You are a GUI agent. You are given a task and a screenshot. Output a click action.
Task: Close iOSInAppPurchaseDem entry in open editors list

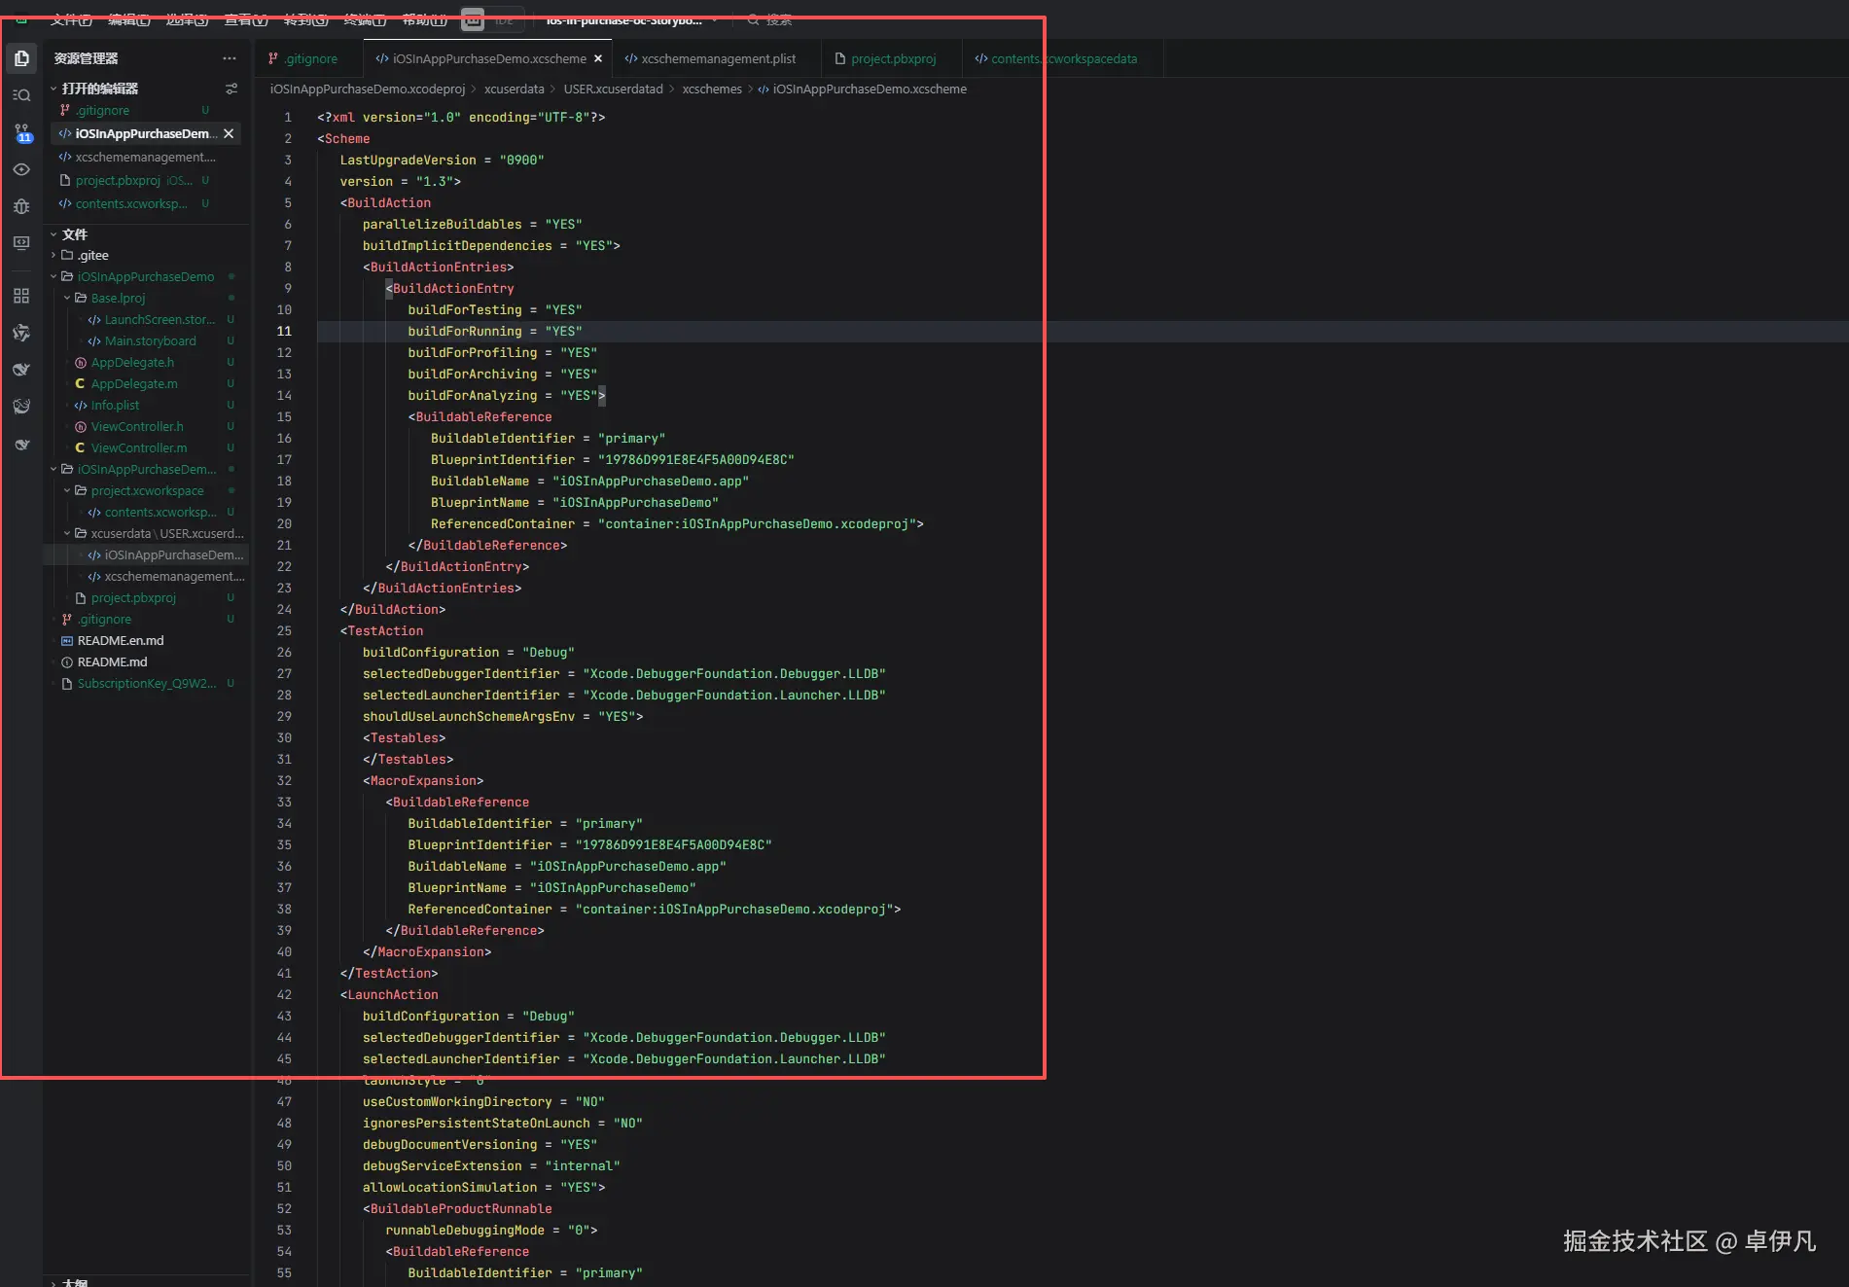click(x=229, y=133)
